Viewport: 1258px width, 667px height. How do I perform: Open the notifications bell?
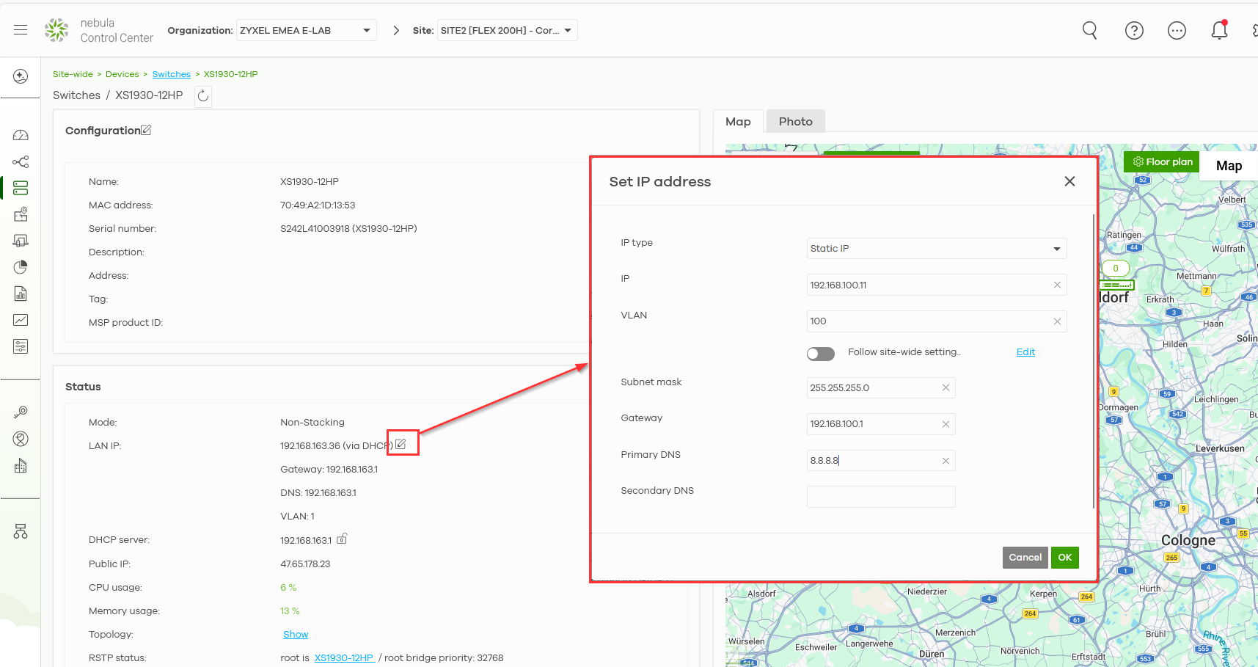pyautogui.click(x=1219, y=30)
